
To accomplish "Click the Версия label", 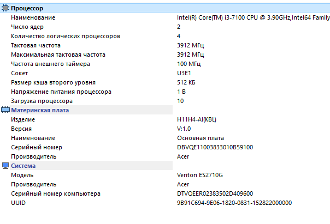I will [x=21, y=129].
